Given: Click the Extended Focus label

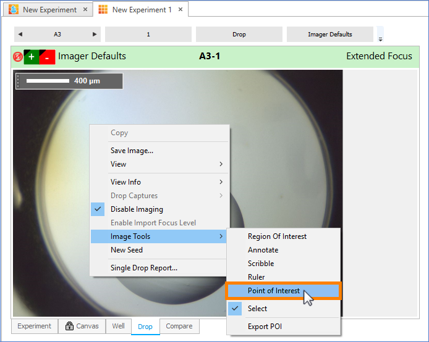Looking at the screenshot, I should tap(379, 56).
